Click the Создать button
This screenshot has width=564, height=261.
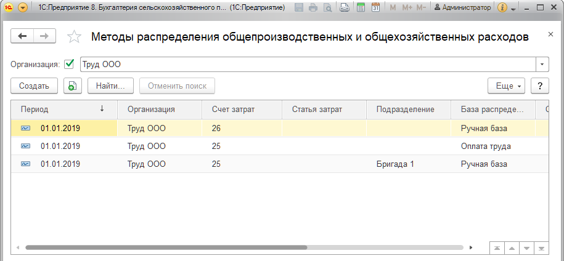(34, 86)
